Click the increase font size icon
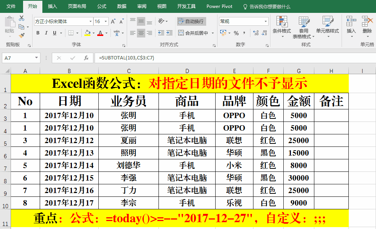Screen dimensions: 376x229 click(113, 22)
